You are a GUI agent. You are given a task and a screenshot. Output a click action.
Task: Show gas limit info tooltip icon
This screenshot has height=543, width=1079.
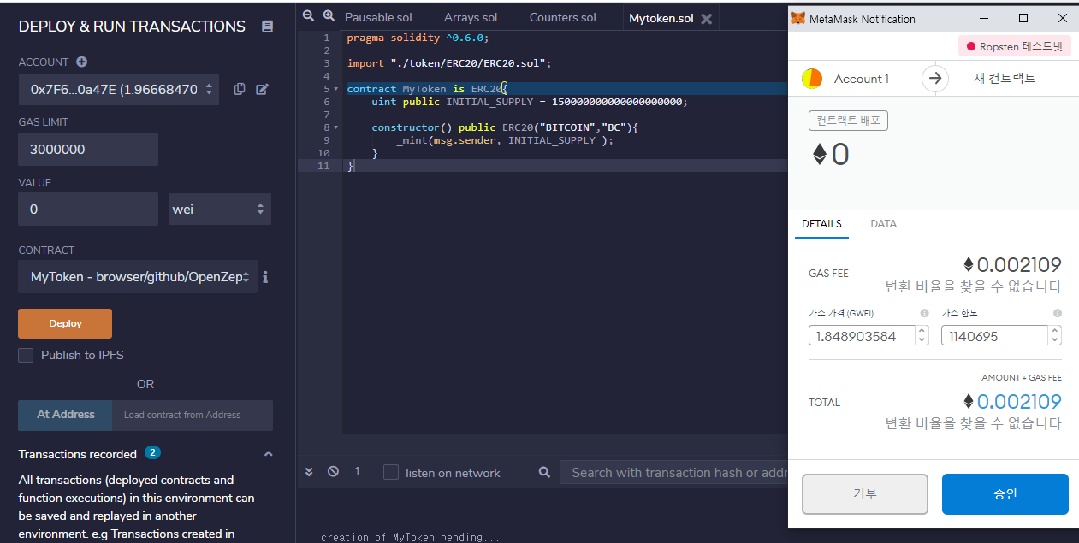coord(1058,313)
